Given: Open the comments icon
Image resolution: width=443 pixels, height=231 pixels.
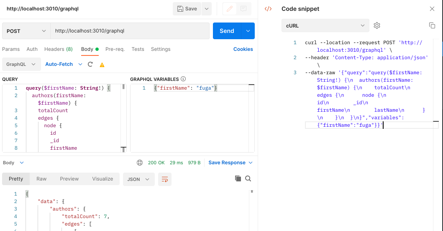Looking at the screenshot, I should point(243,9).
